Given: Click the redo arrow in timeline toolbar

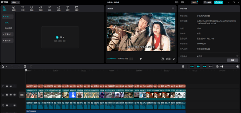Looking at the screenshot, I should pos(19,66).
